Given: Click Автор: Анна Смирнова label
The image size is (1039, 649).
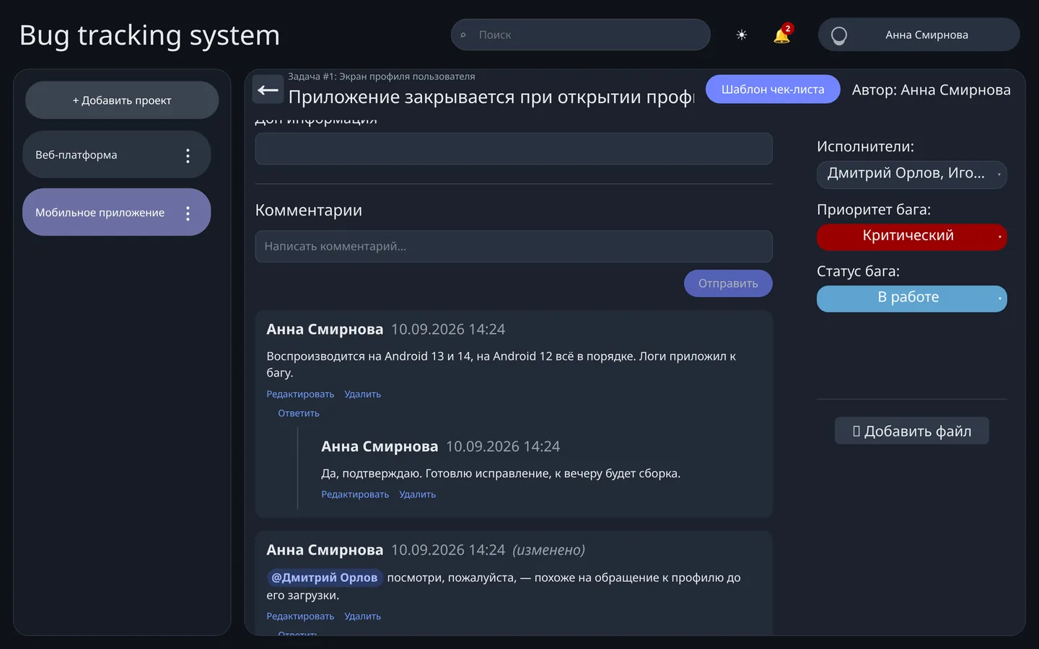Looking at the screenshot, I should [x=931, y=90].
